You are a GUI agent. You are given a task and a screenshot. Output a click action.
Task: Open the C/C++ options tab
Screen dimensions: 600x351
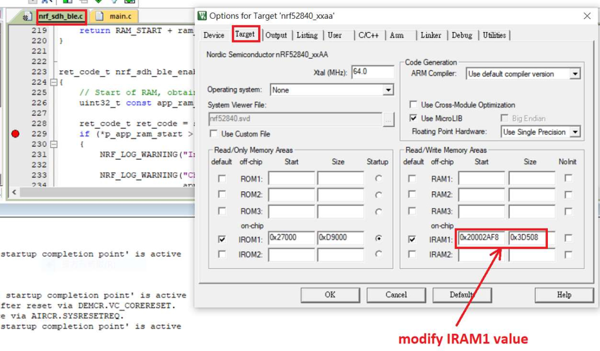pos(368,35)
